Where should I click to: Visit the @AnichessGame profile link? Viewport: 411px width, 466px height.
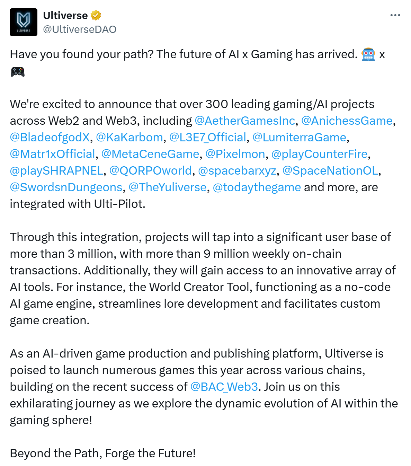point(347,121)
